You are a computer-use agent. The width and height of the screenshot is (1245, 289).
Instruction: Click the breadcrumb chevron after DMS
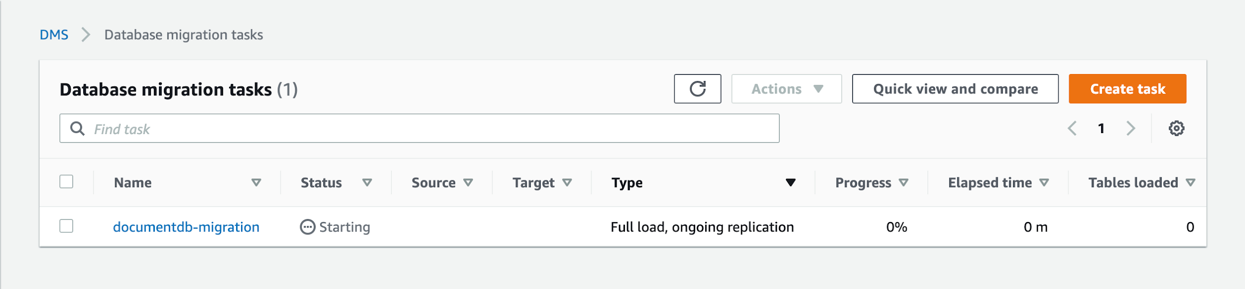pos(86,34)
